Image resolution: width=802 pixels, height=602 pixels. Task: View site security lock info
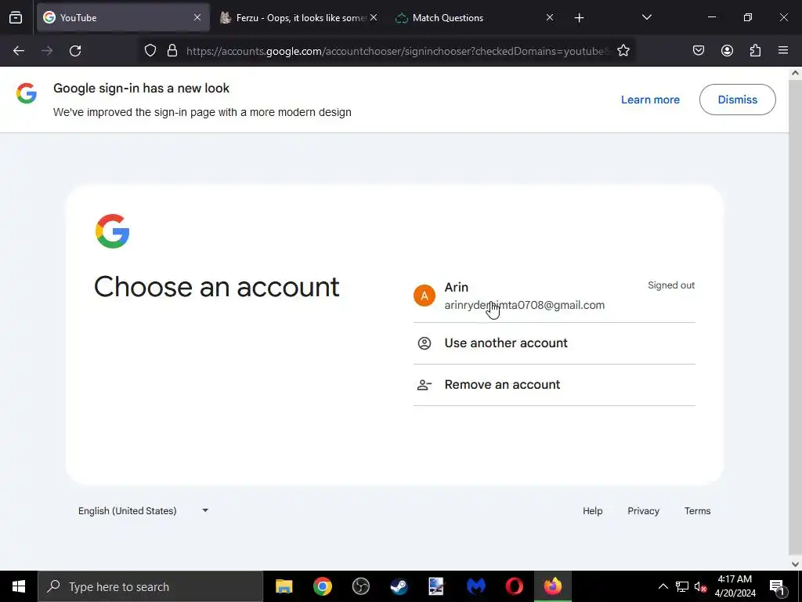(x=172, y=51)
